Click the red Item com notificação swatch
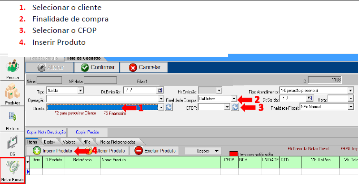 (x=233, y=154)
